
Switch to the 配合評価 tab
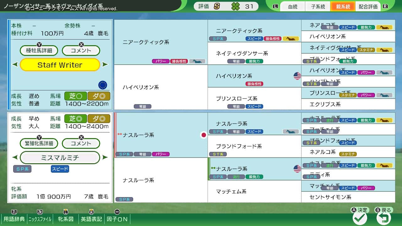pos(368,7)
